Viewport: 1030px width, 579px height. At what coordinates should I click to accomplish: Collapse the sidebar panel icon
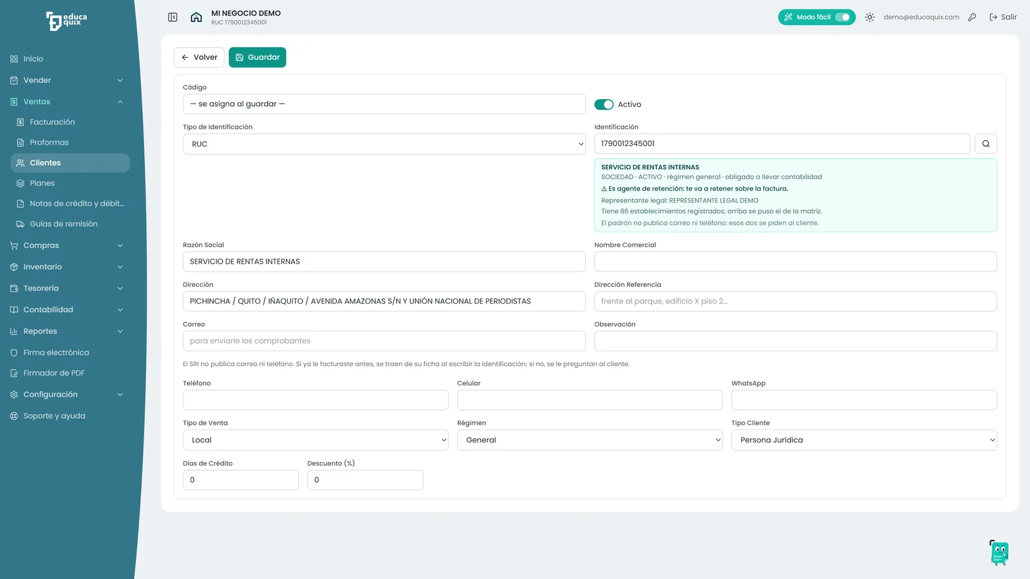[x=173, y=17]
